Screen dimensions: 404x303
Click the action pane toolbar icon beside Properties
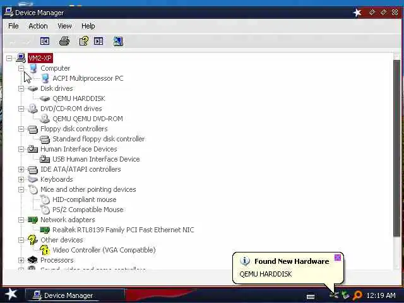(98, 41)
